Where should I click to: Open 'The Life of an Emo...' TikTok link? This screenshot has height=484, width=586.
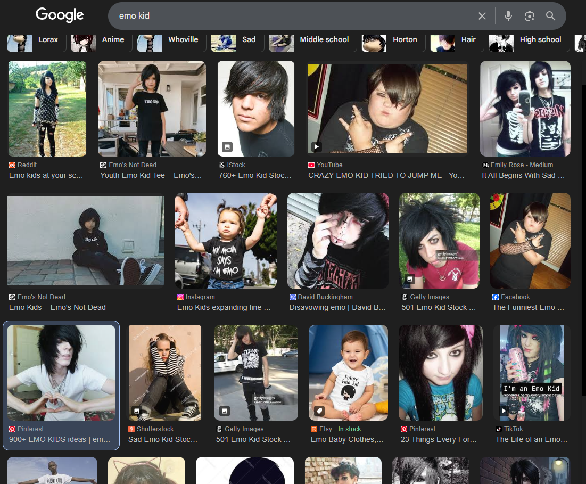tap(531, 439)
